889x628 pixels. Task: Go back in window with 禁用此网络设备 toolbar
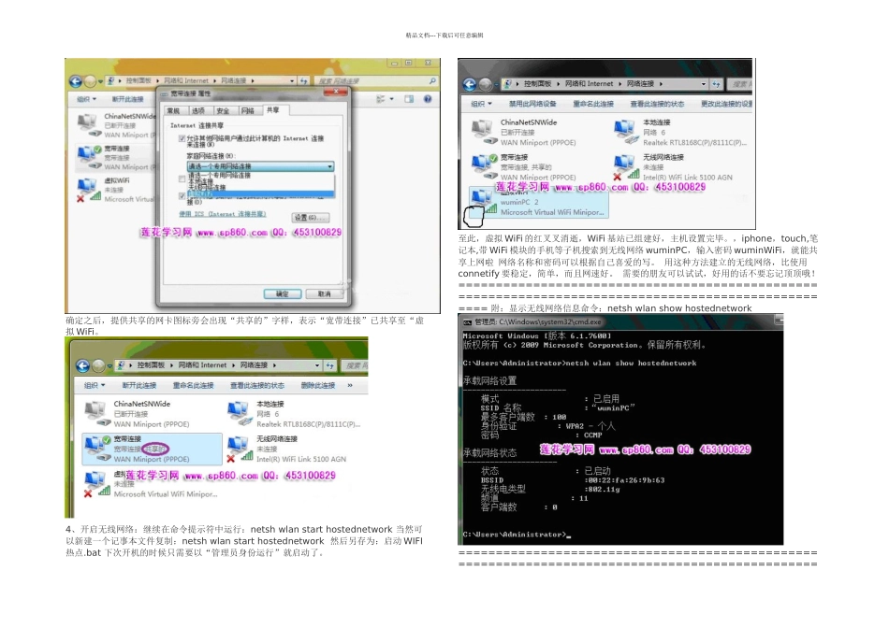coord(470,84)
